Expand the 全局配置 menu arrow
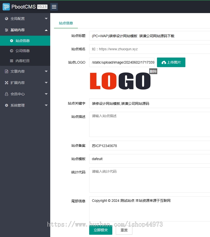 (46, 19)
